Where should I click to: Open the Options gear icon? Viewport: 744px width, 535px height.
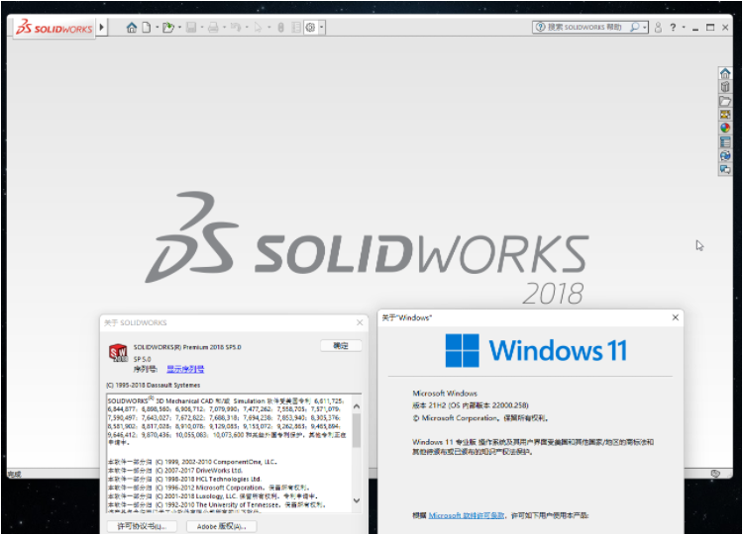(x=310, y=28)
